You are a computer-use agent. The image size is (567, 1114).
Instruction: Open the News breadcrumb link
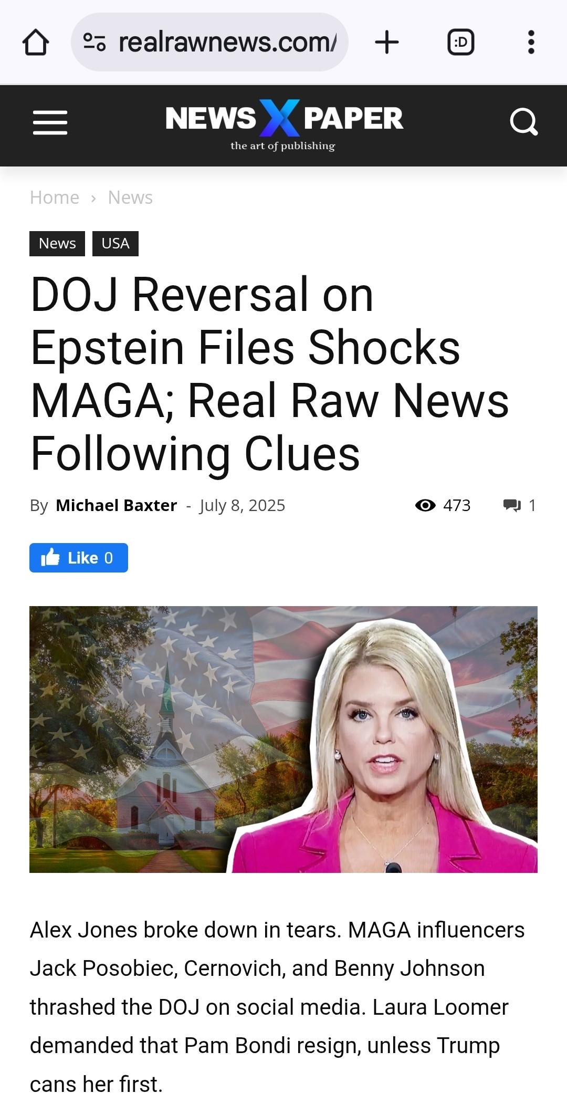[130, 197]
